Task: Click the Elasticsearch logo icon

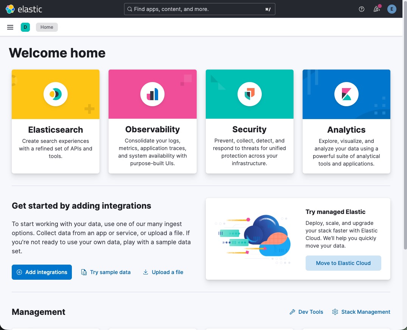Action: tap(56, 94)
